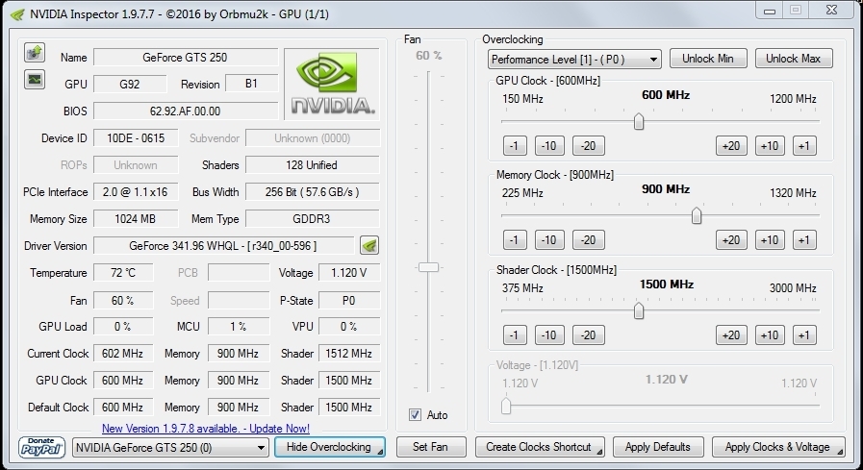Click the Set Fan button

430,447
